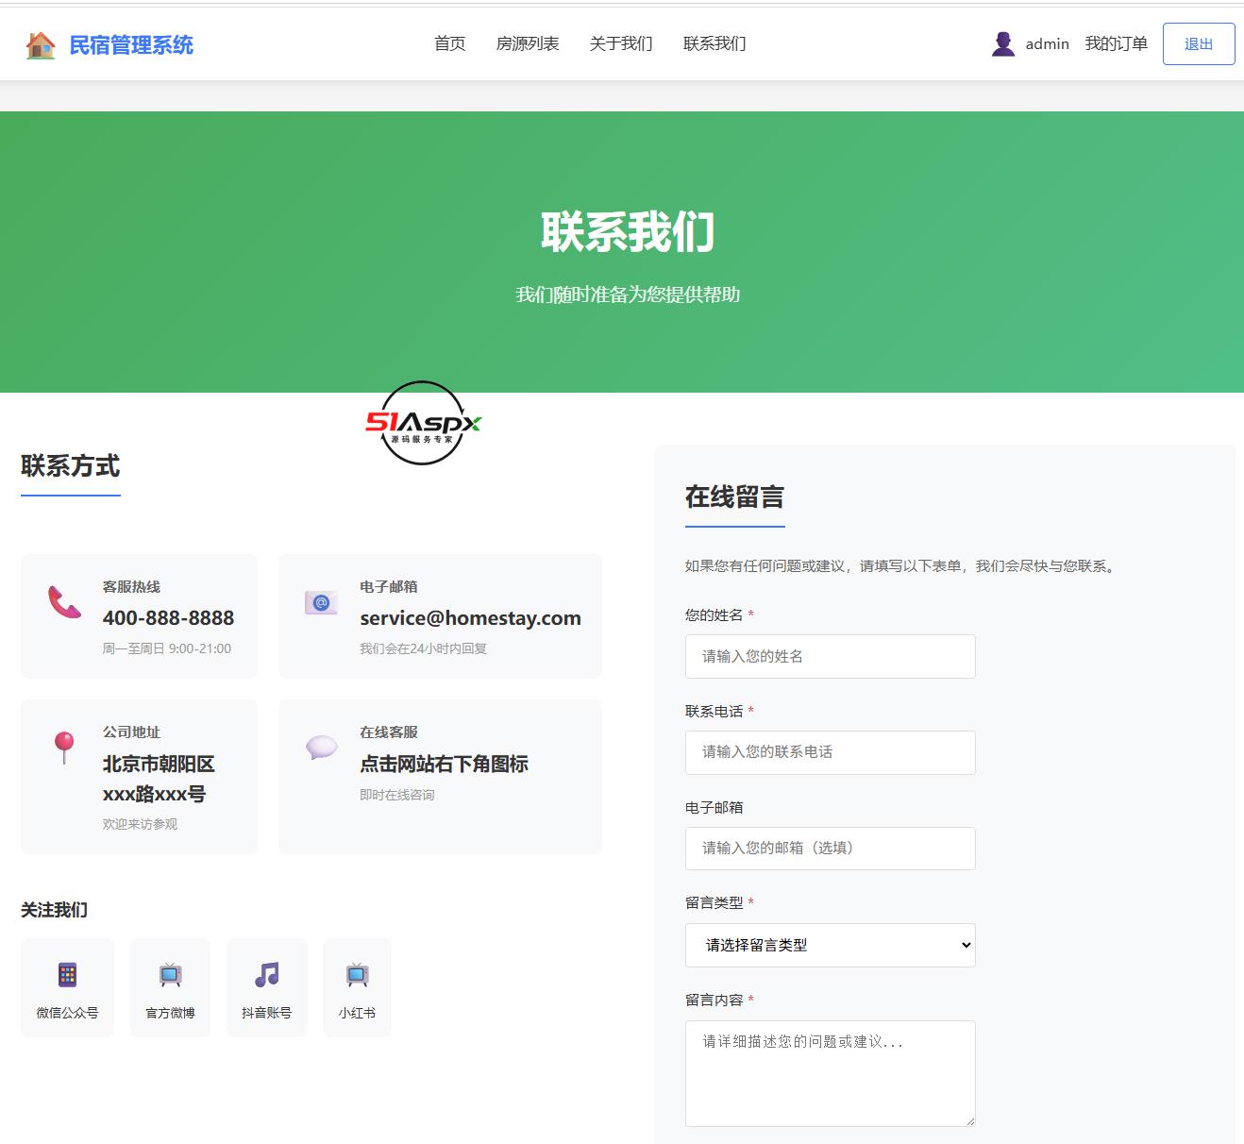Select the 联系我们 nav item
The image size is (1244, 1144).
pyautogui.click(x=714, y=44)
